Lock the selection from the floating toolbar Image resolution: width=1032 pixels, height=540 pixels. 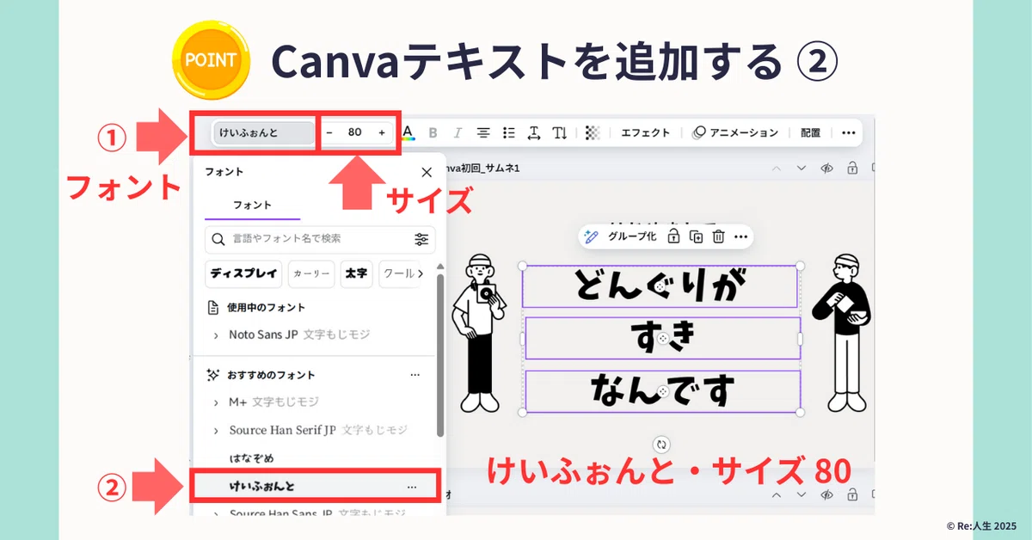675,236
